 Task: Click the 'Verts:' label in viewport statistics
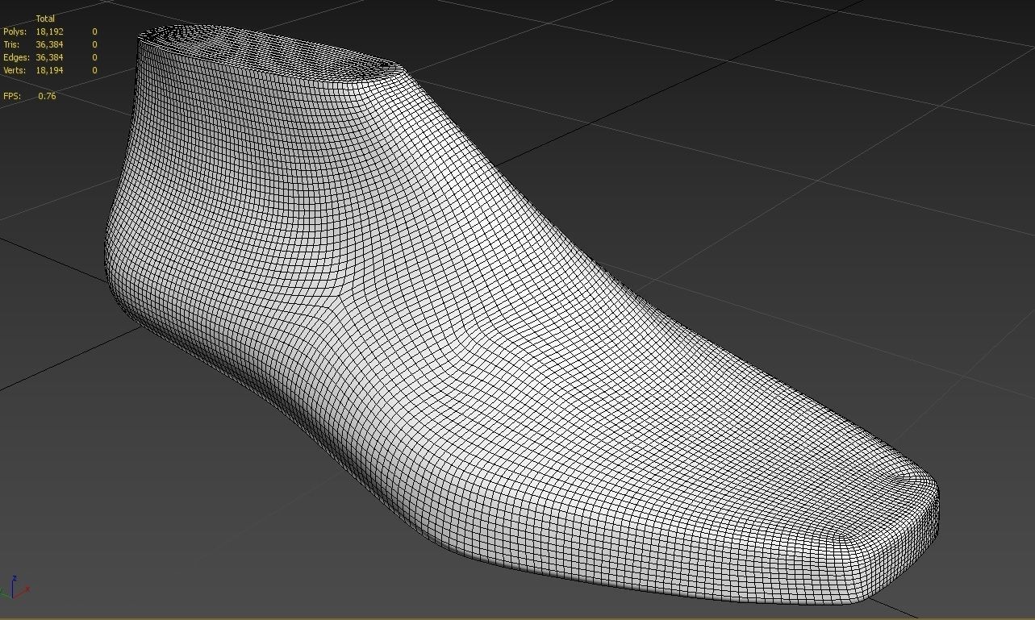(15, 70)
